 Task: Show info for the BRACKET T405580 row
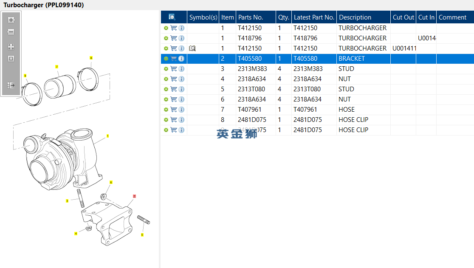point(181,59)
